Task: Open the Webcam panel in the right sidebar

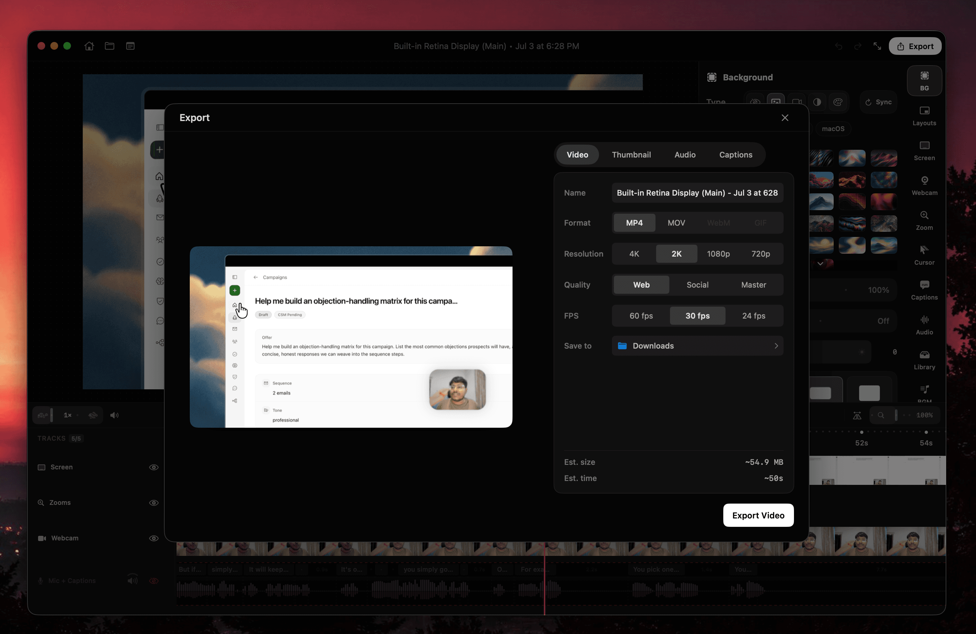Action: pos(924,186)
